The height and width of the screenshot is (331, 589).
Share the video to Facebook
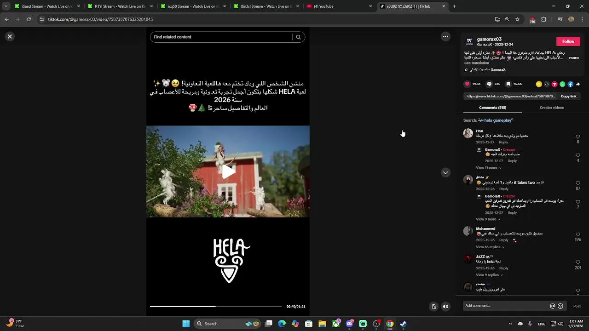570,84
